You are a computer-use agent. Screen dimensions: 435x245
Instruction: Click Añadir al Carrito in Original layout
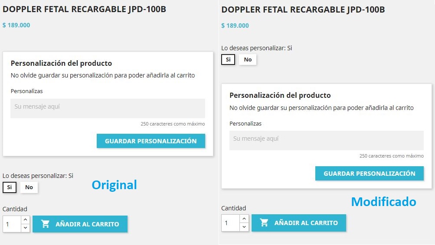[80, 224]
